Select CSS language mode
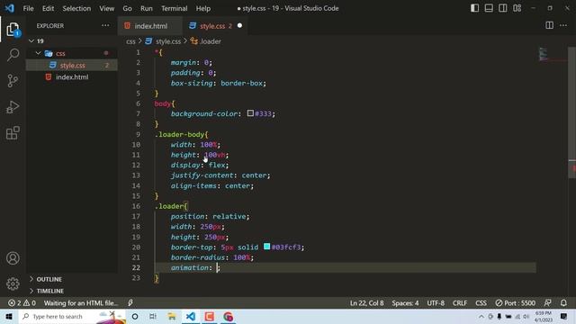 coord(481,303)
